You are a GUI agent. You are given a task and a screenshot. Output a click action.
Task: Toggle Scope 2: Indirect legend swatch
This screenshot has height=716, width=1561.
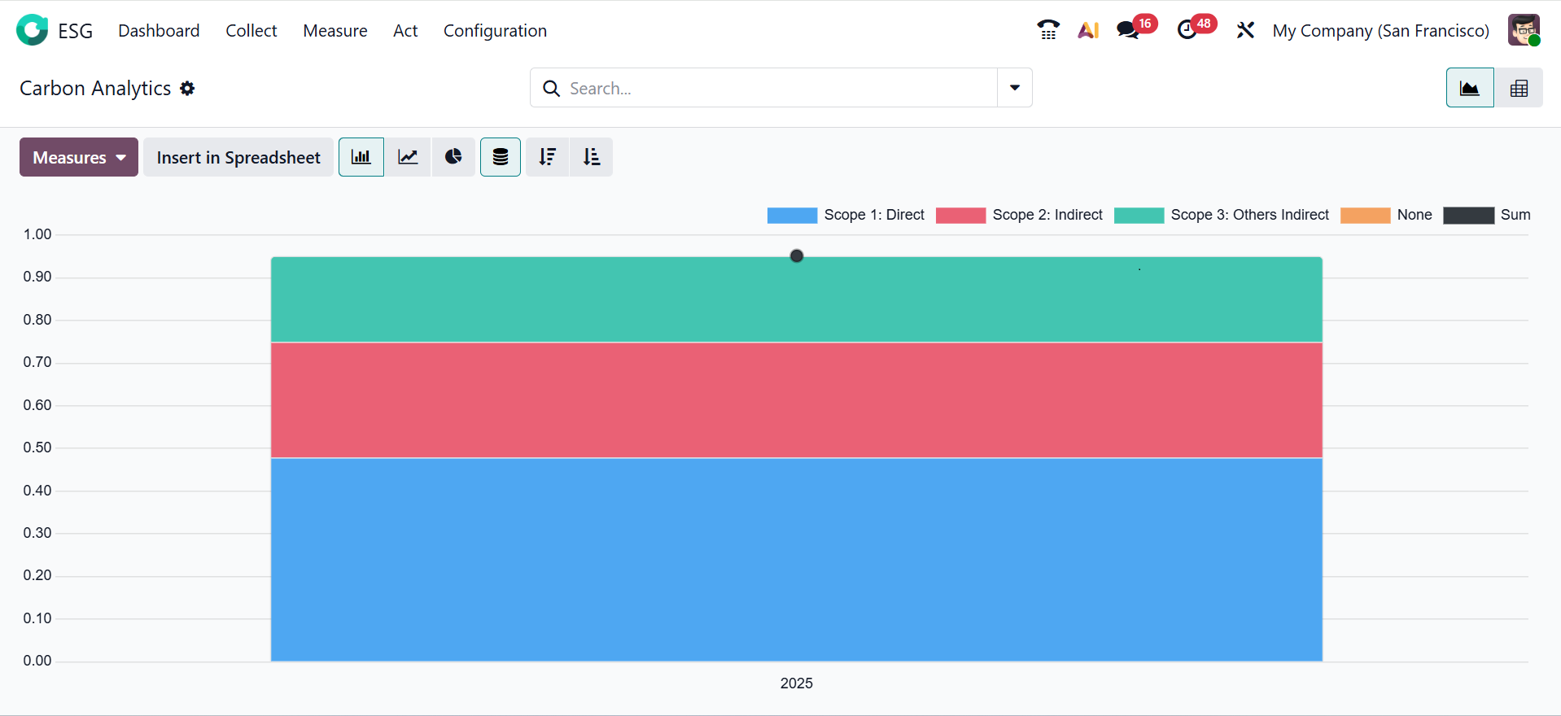(x=960, y=215)
